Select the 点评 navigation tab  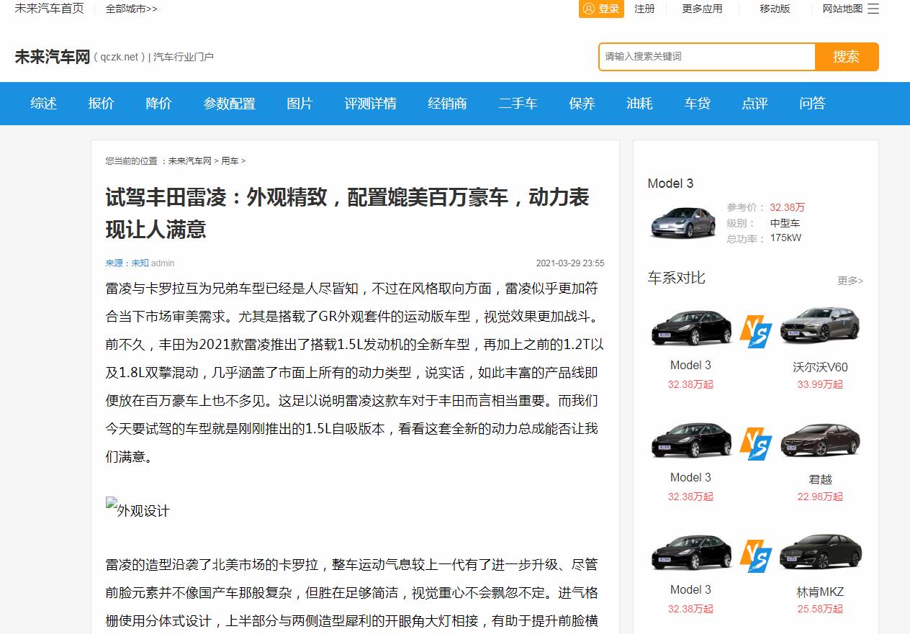754,104
